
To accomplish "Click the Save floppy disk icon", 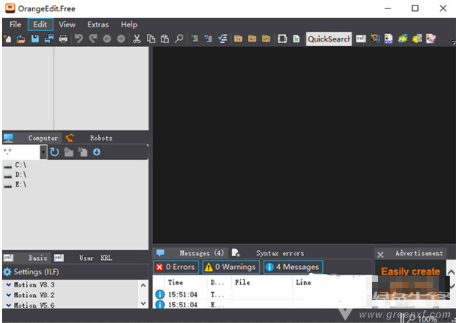I will tap(35, 39).
